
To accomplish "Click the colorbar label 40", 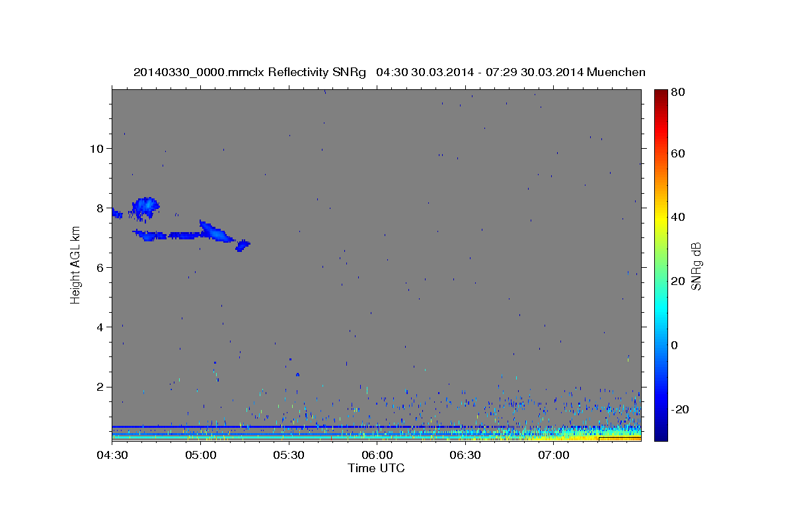I will tap(679, 217).
